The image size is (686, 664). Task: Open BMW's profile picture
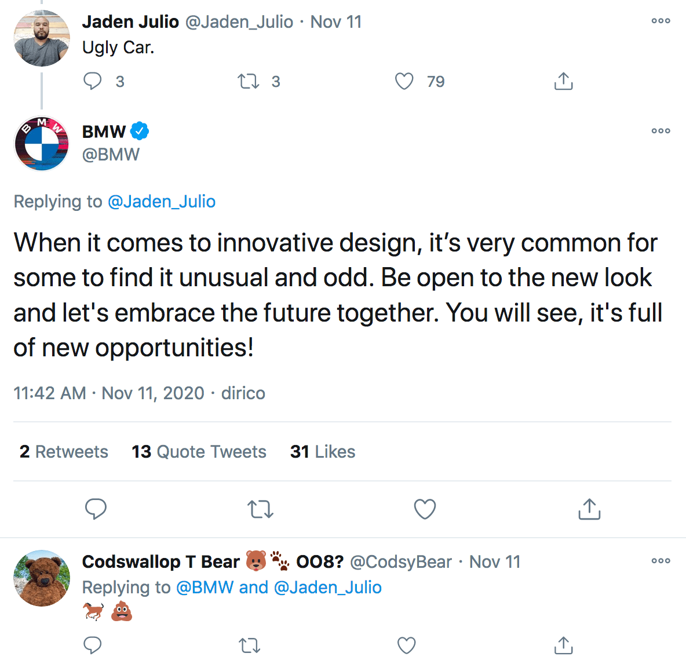42,143
